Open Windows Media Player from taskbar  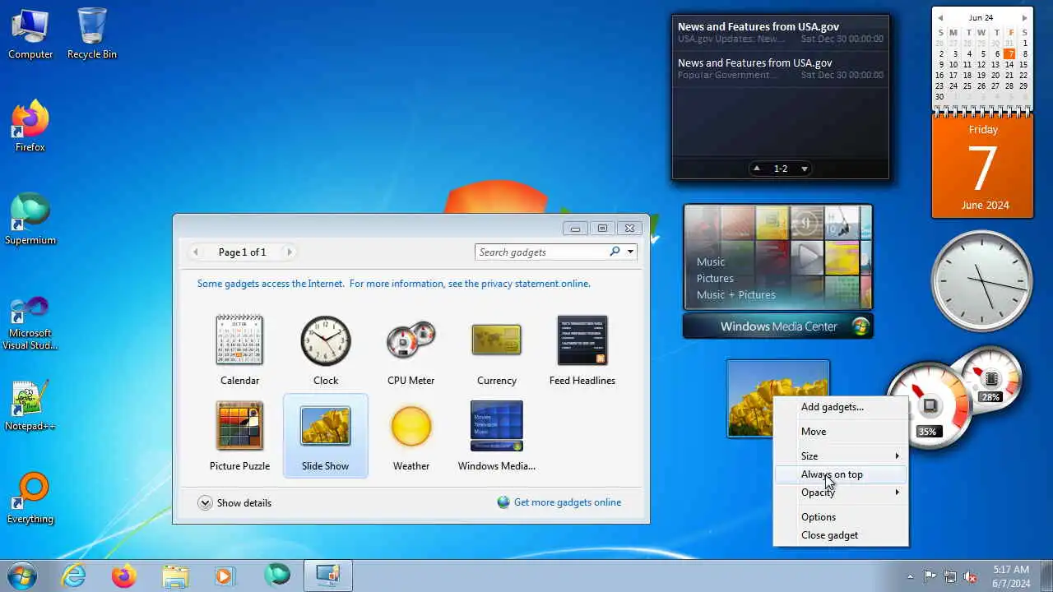click(225, 576)
